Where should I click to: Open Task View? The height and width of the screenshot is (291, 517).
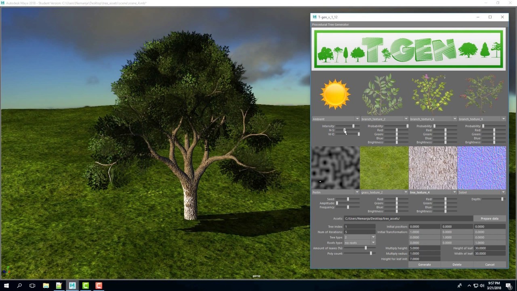coord(33,286)
